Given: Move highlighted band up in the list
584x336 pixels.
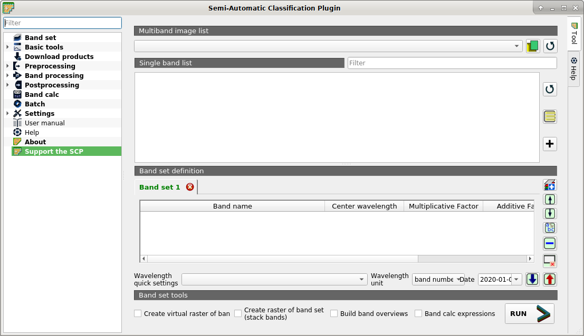Looking at the screenshot, I should (550, 199).
